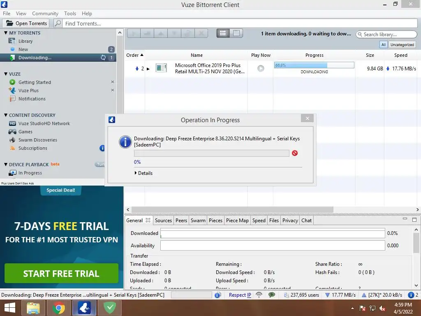The image size is (421, 316).
Task: Open device playback In Progress entry
Action: [30, 173]
